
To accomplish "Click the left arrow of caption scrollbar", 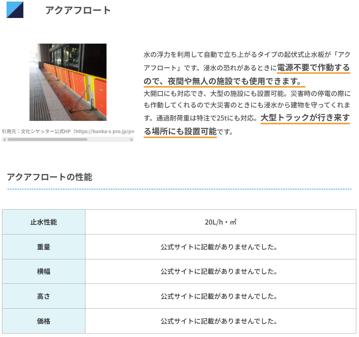I will pos(4,140).
